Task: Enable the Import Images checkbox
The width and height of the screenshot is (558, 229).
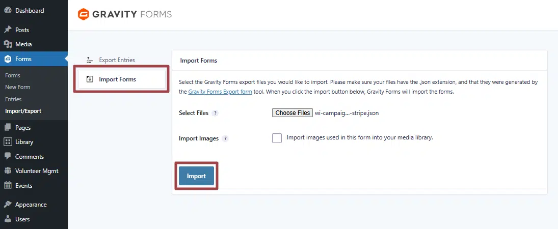Action: click(x=277, y=138)
